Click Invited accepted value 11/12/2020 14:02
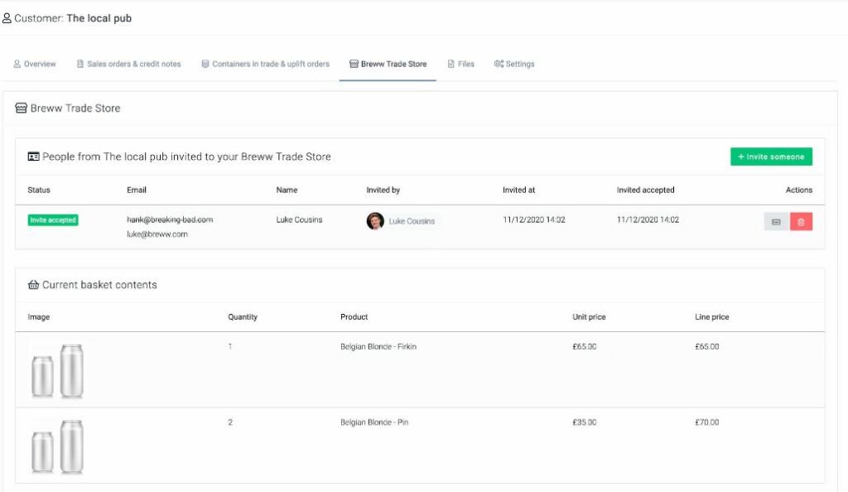The height and width of the screenshot is (492, 848). click(x=648, y=219)
